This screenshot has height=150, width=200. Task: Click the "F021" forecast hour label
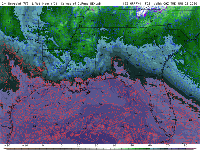pyautogui.click(x=148, y=3)
